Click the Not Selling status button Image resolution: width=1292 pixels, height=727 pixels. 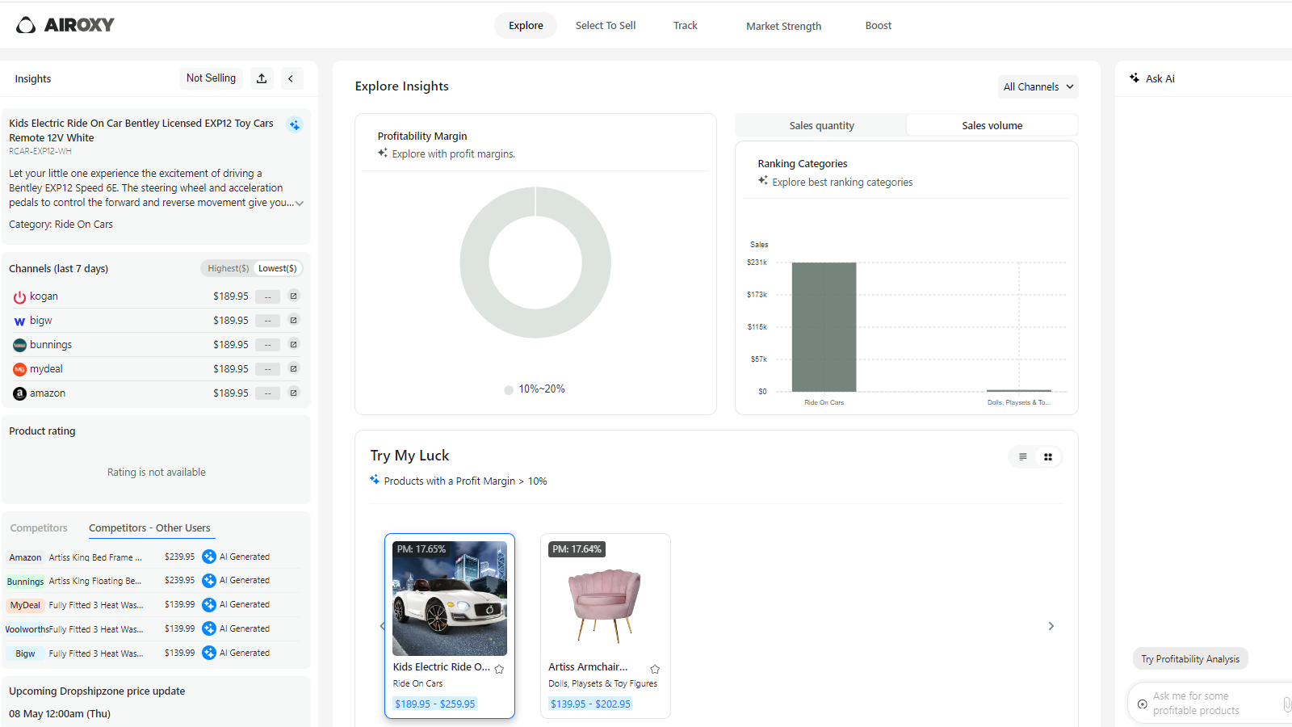[x=211, y=78]
